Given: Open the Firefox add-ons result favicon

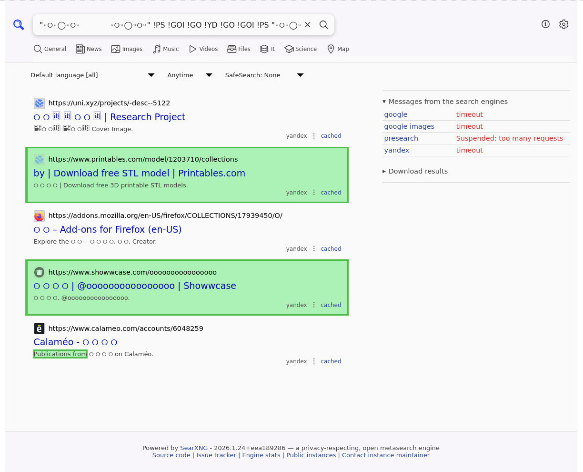Looking at the screenshot, I should 39,216.
